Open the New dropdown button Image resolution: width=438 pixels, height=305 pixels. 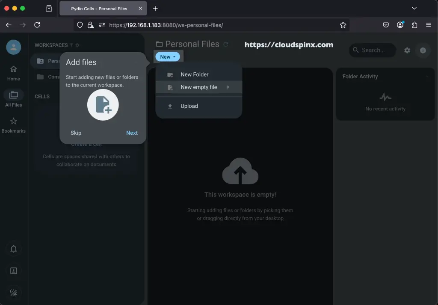pos(168,56)
